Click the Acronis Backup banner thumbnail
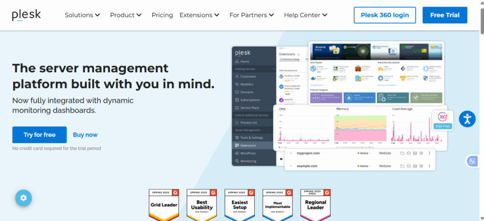 click(x=326, y=51)
